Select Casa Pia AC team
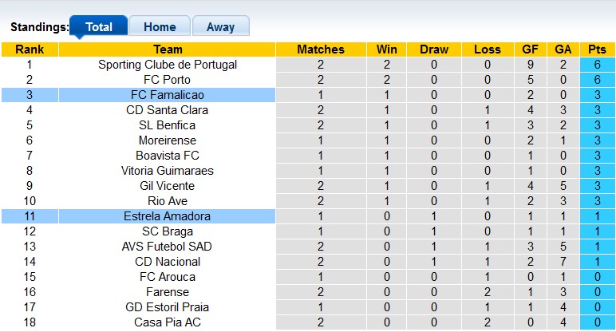 [x=168, y=322]
